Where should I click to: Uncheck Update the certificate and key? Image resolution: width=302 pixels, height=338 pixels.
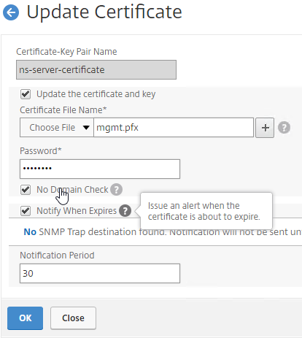[x=26, y=94]
